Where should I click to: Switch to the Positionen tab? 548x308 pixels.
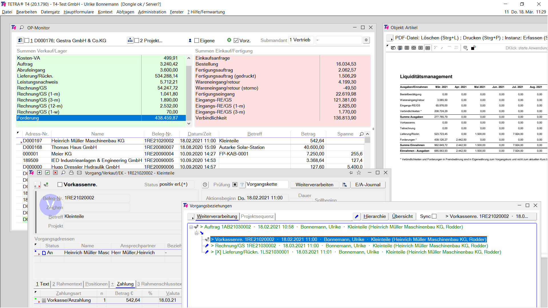[96, 284]
